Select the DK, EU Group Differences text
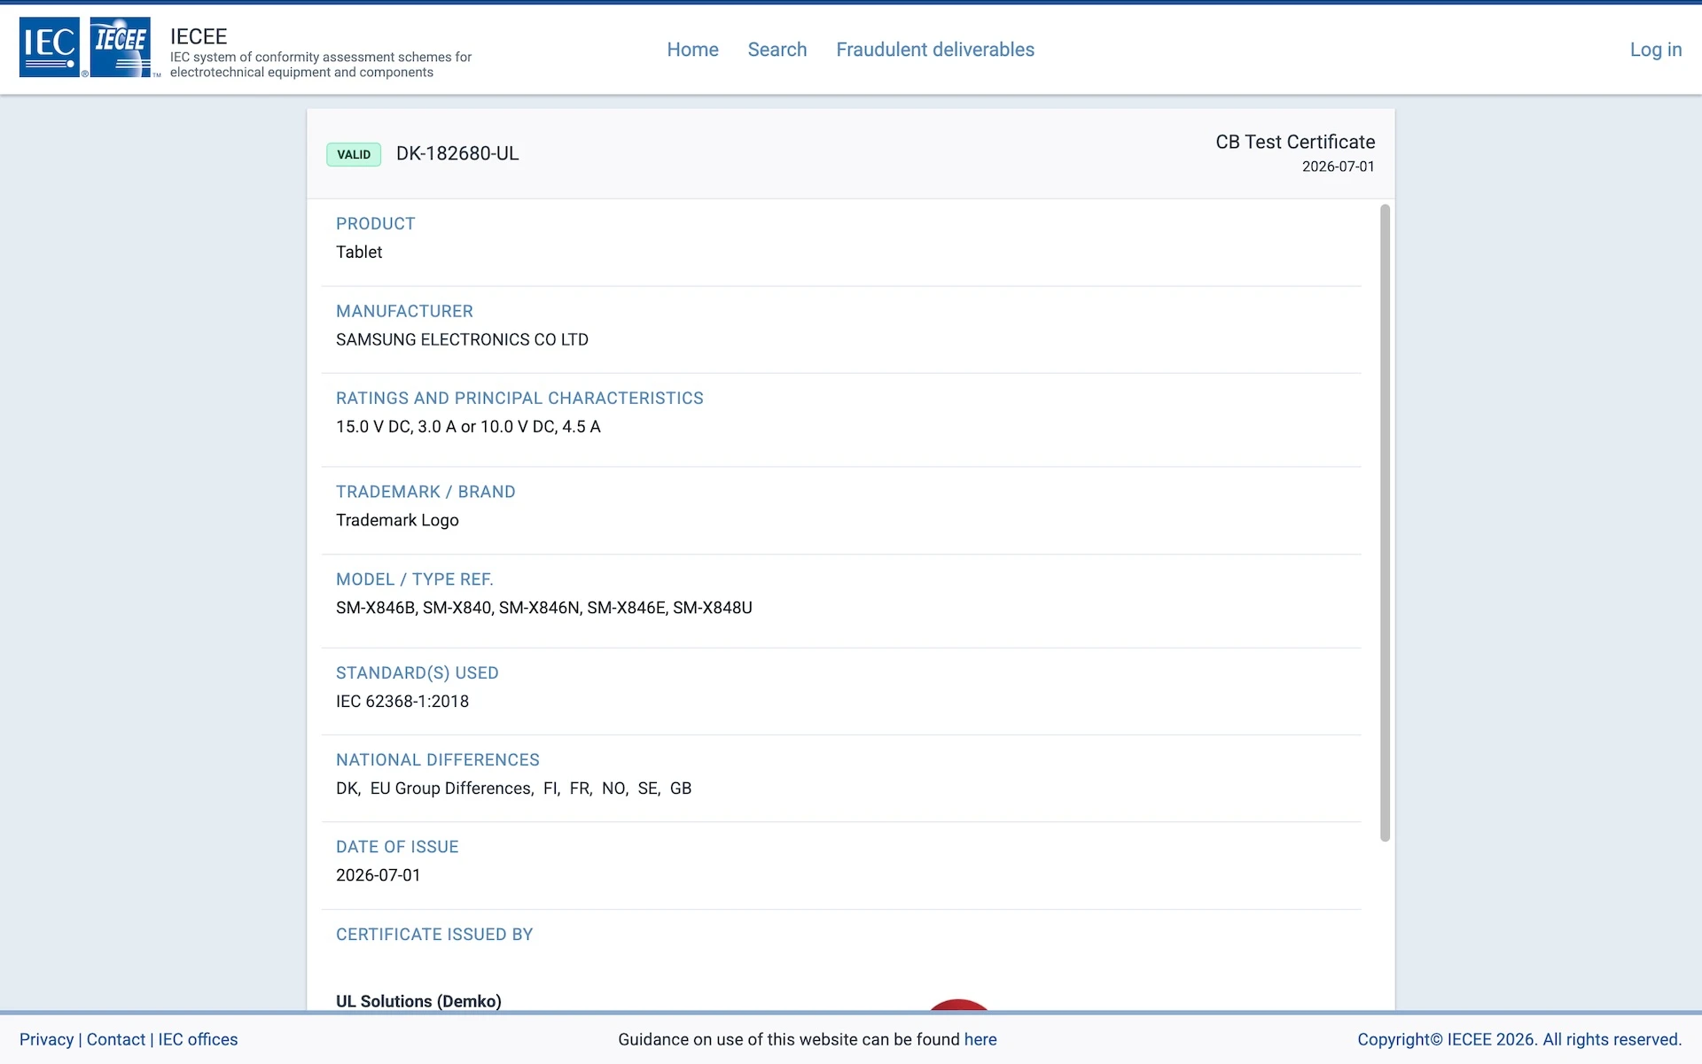1702x1064 pixels. 513,788
